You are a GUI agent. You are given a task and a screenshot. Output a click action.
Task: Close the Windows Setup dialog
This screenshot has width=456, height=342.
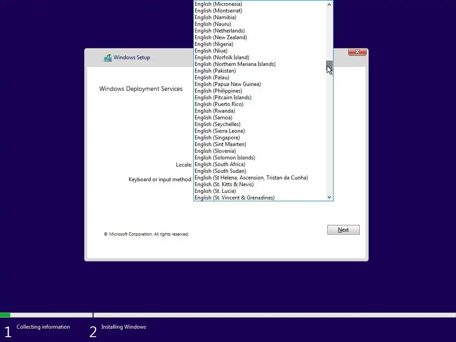357,52
